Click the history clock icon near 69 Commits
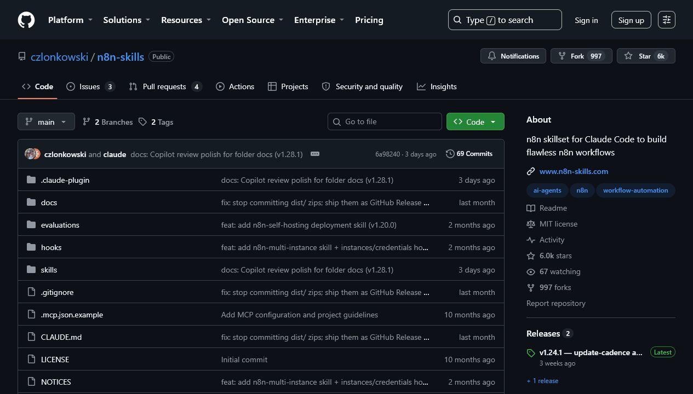This screenshot has height=394, width=693. 450,154
